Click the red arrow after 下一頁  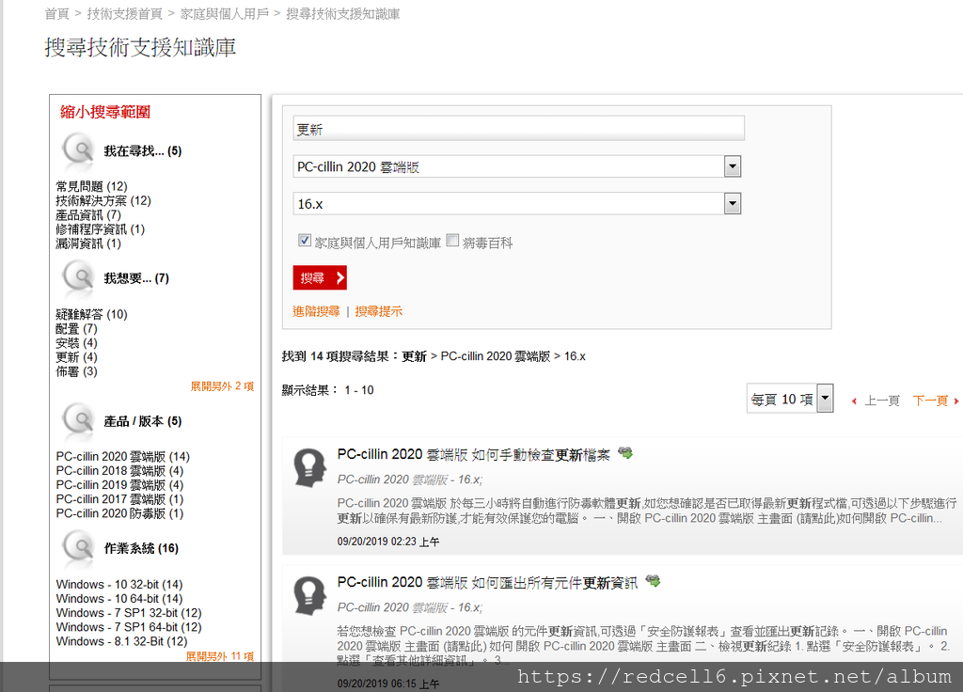click(x=956, y=401)
